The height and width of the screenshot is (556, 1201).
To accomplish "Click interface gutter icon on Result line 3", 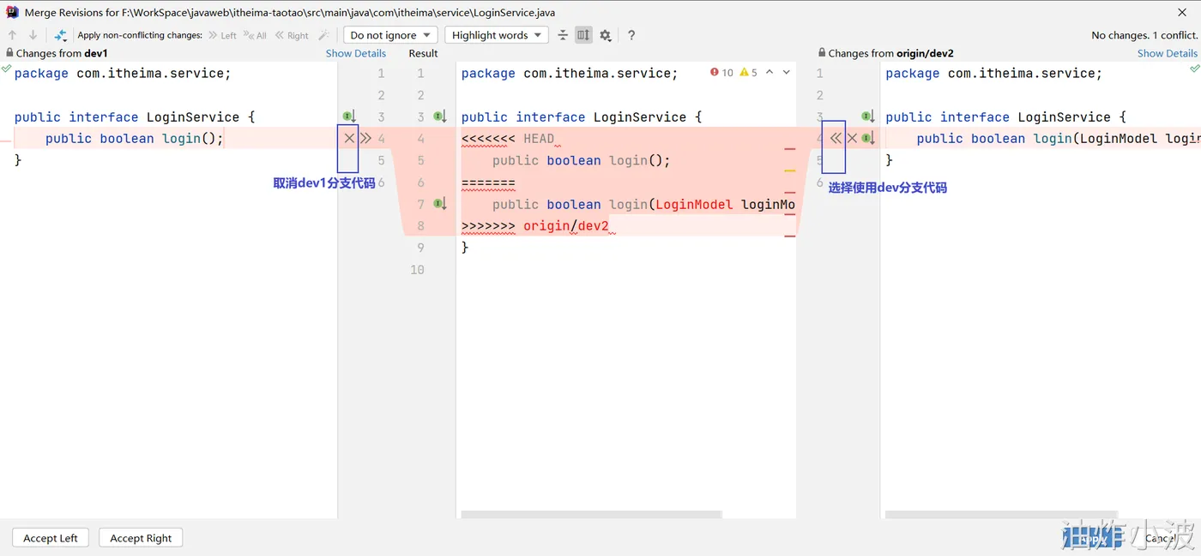I will click(x=440, y=117).
